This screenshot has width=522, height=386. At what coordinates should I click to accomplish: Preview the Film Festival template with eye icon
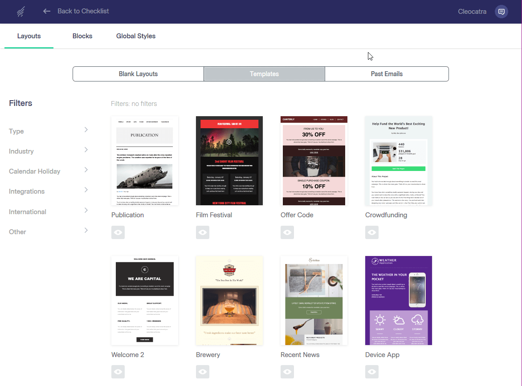202,232
